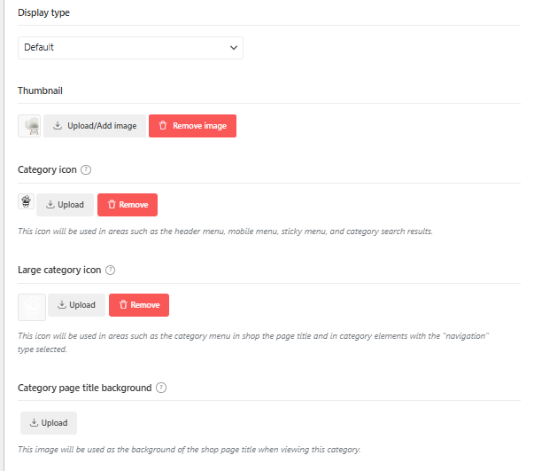Click trash icon in Large category Remove button
534x471 pixels.
point(123,304)
